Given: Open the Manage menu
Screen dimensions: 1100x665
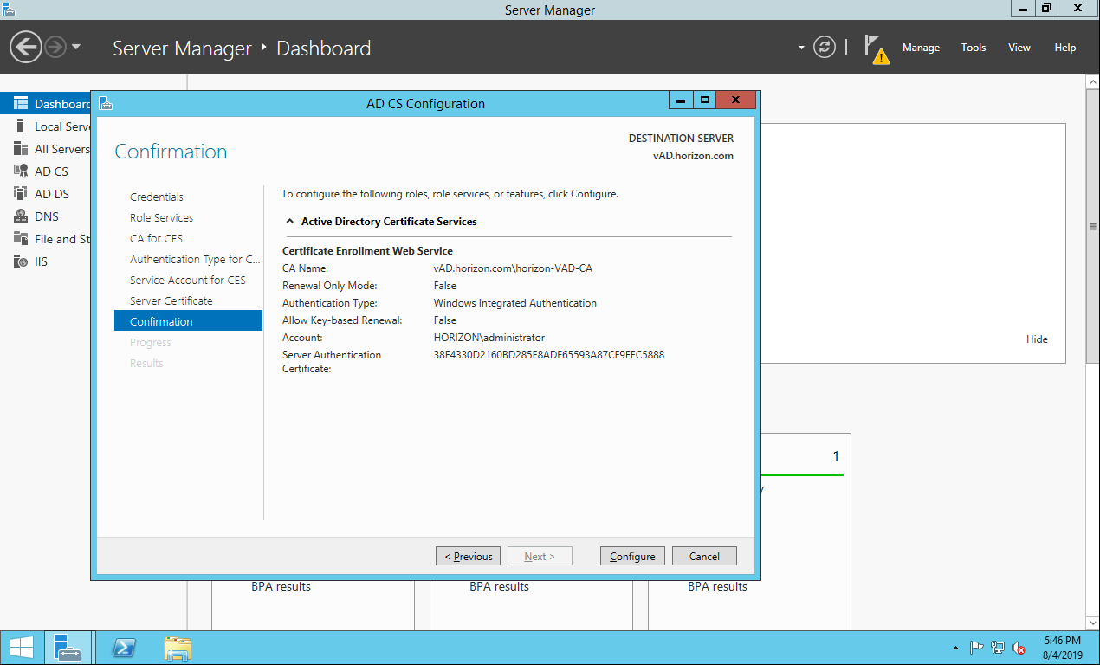Looking at the screenshot, I should 921,48.
